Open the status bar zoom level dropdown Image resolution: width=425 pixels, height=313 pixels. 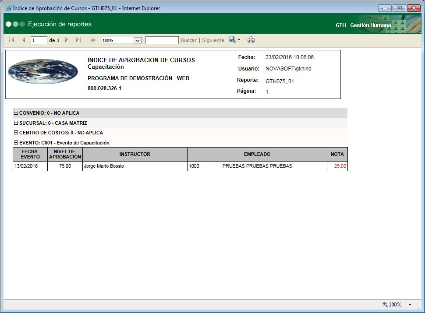pos(410,305)
